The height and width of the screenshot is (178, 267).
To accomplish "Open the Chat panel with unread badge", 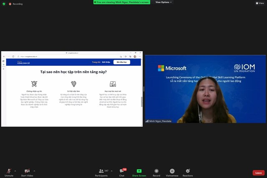I will tap(122, 173).
